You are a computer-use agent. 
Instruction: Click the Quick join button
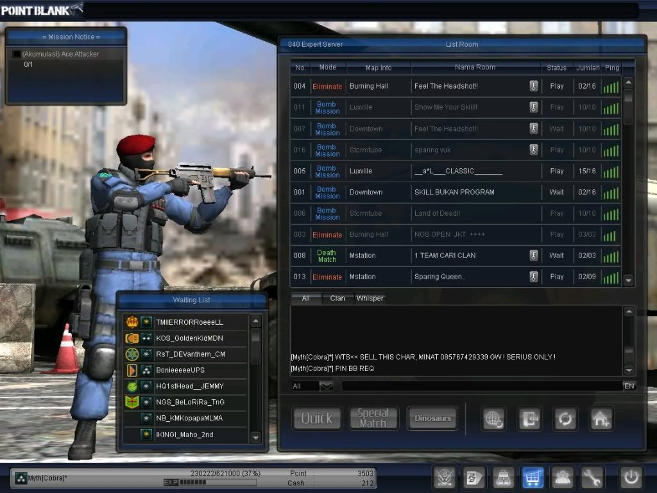coord(317,418)
